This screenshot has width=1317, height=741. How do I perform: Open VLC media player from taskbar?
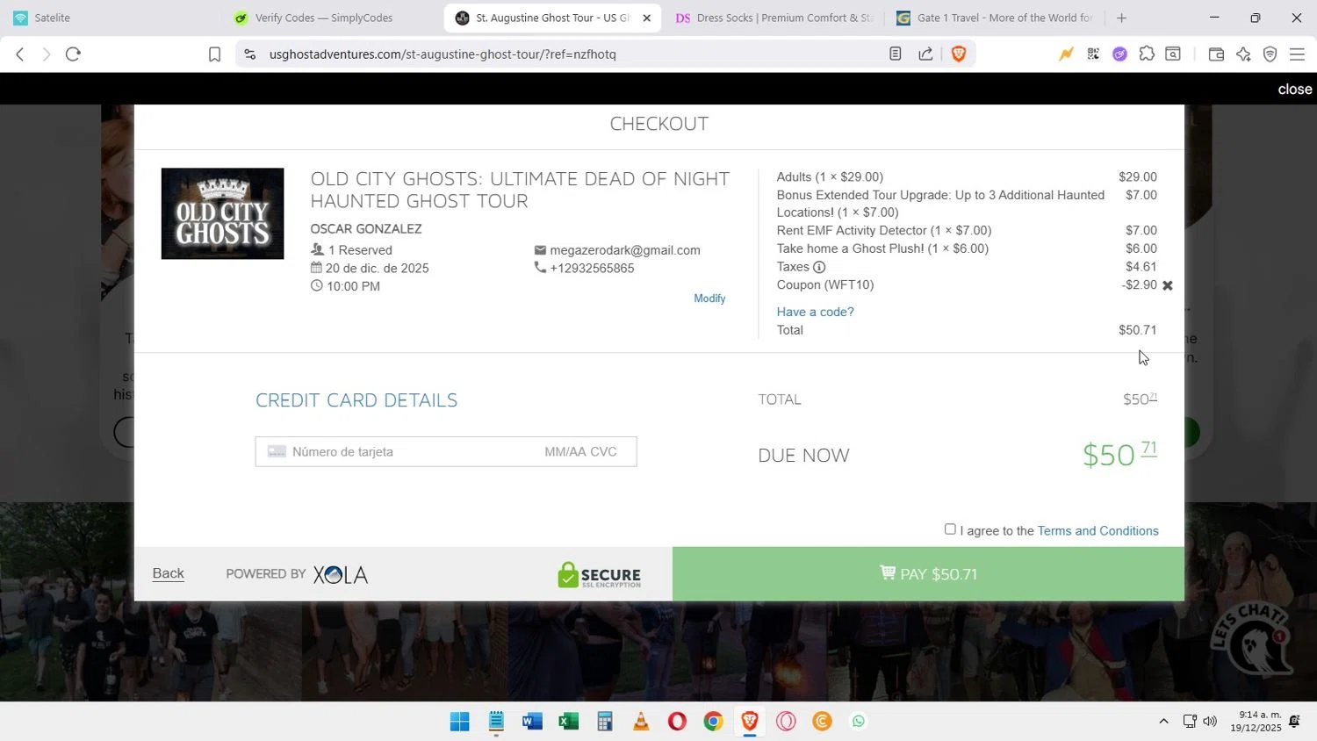(641, 722)
